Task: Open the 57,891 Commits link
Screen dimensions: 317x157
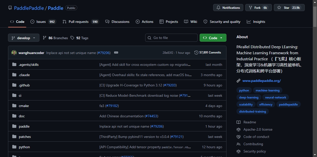Action: coord(208,53)
